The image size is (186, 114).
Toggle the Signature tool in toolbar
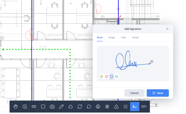[135, 107]
